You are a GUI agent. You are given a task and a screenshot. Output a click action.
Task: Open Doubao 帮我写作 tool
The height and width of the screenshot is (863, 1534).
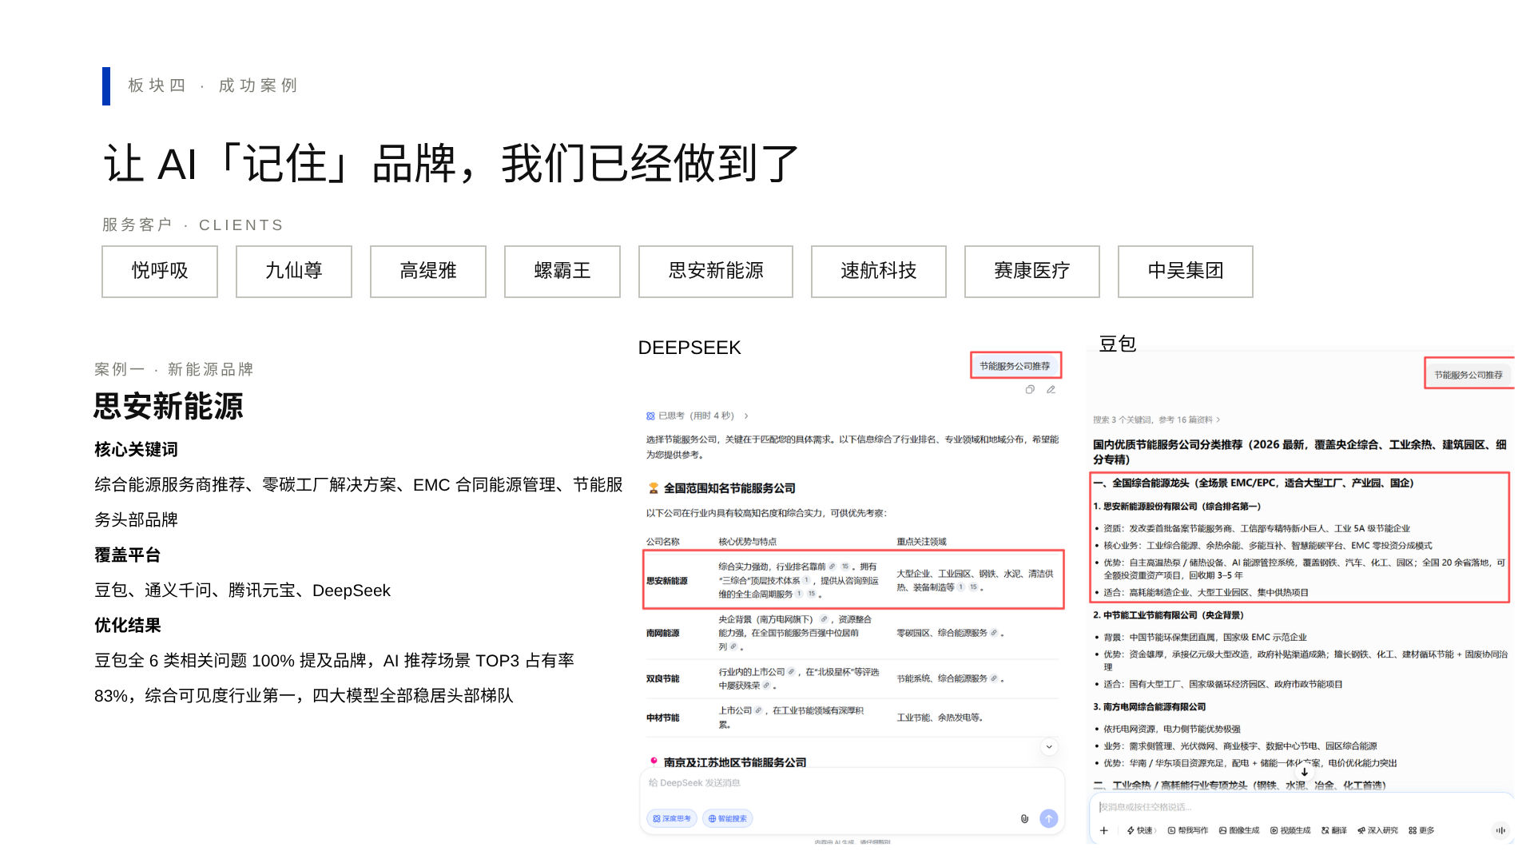tap(1188, 831)
